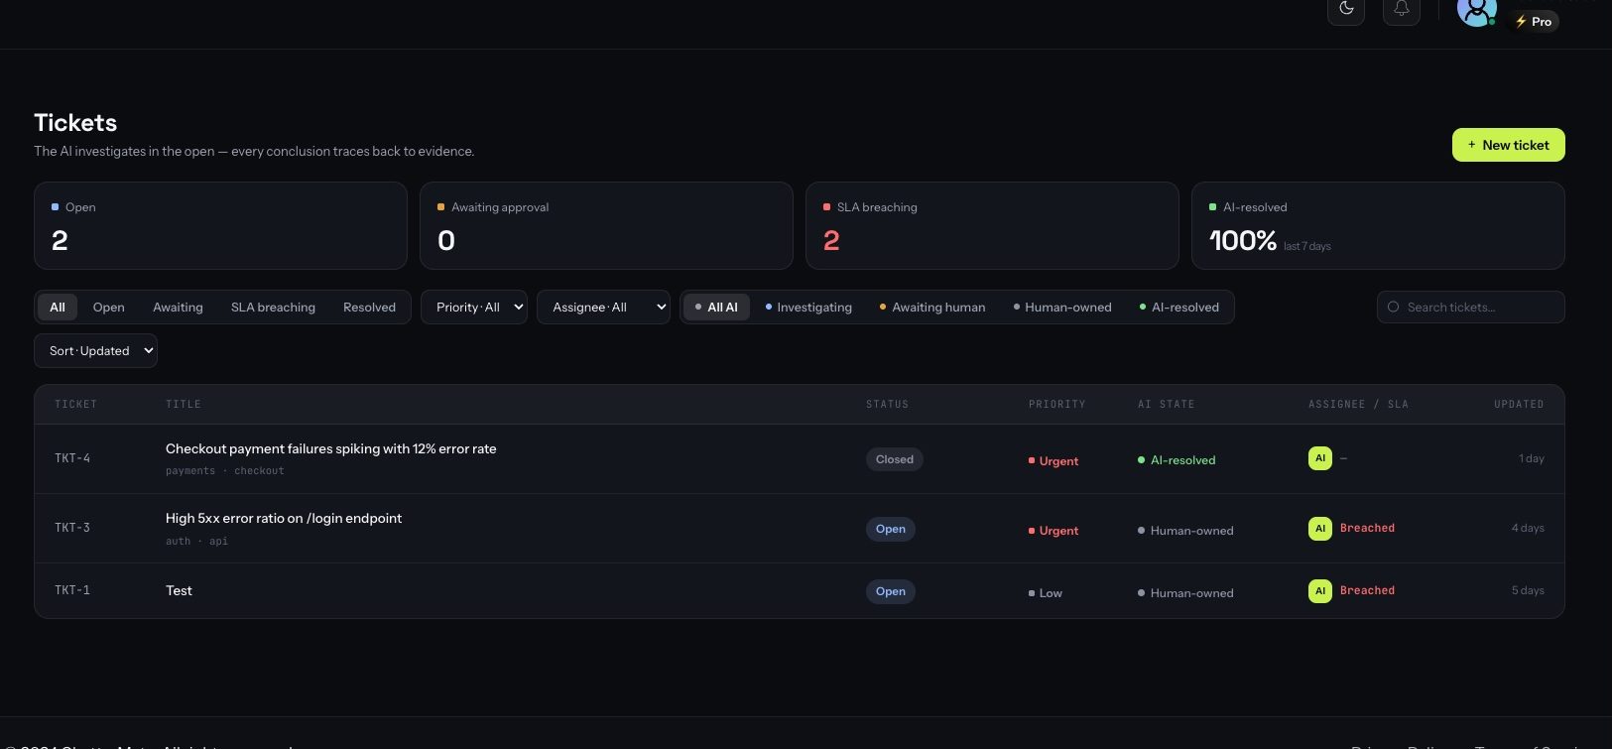Open the Priority filter dropdown
Screen dimensions: 1612x749
click(x=474, y=308)
